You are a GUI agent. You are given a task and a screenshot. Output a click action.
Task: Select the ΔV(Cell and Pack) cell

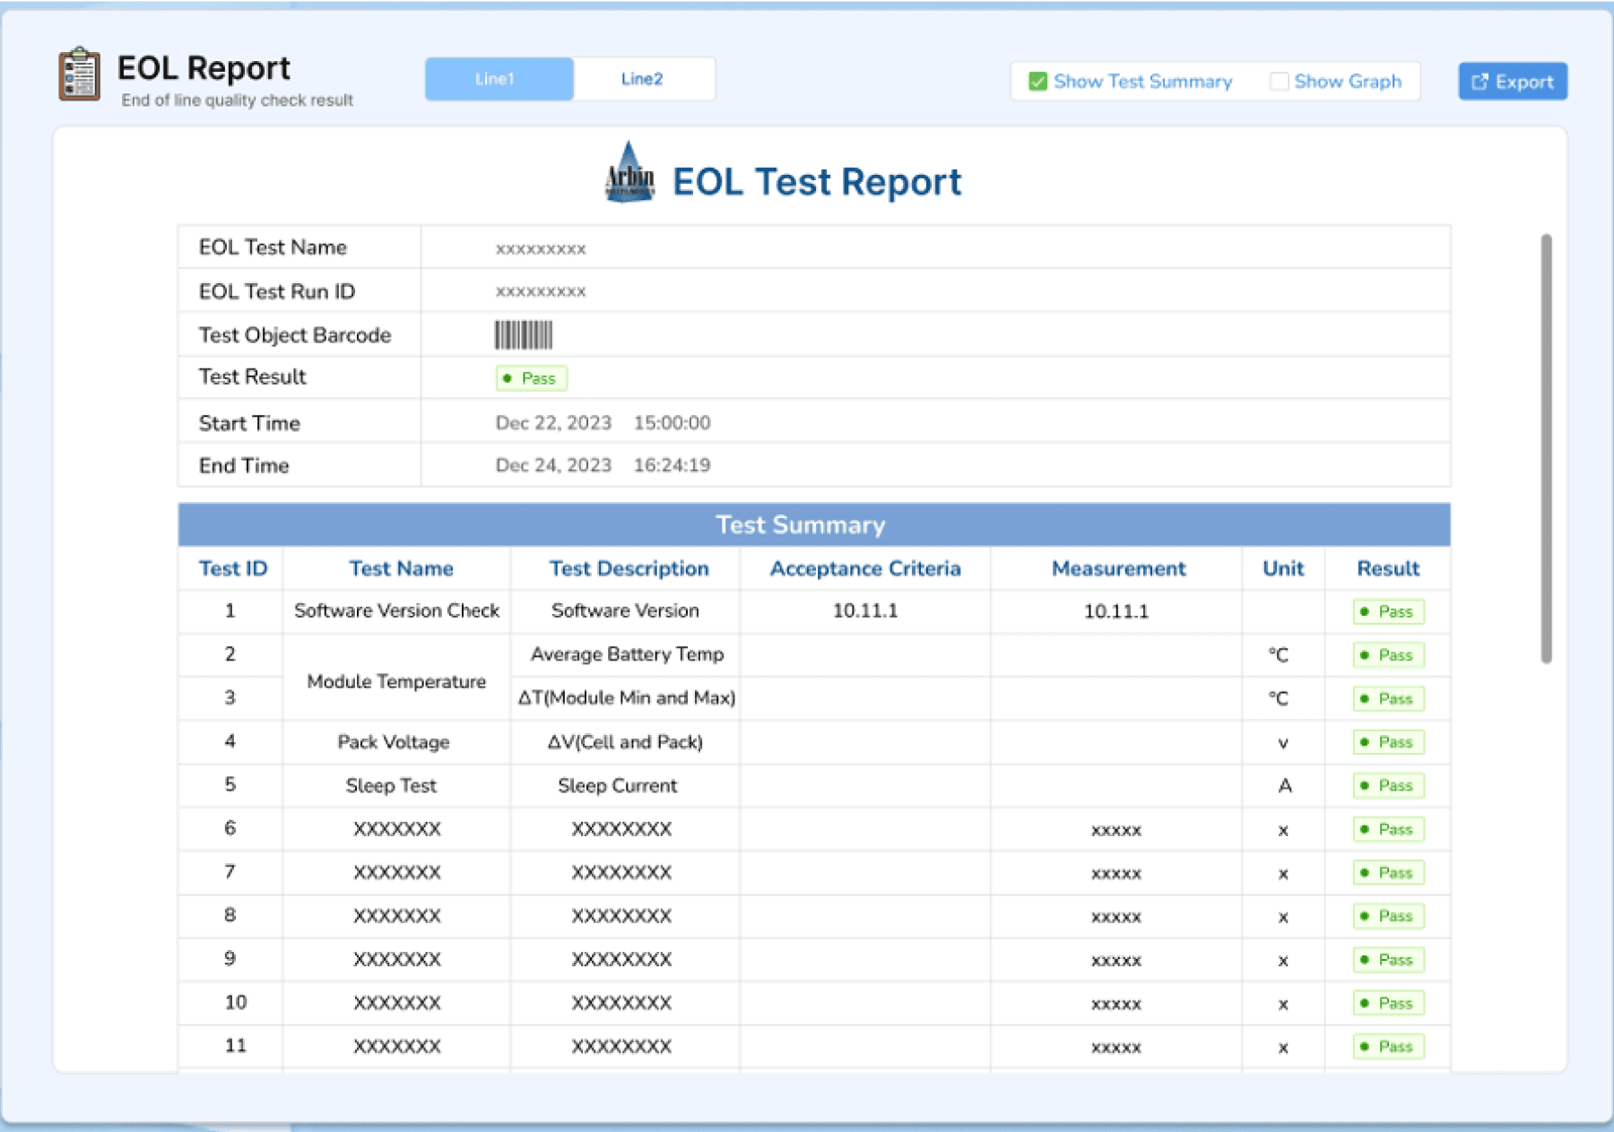625,741
